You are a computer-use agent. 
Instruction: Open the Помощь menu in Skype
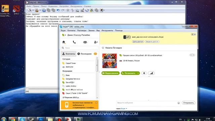pyautogui.click(x=119, y=31)
